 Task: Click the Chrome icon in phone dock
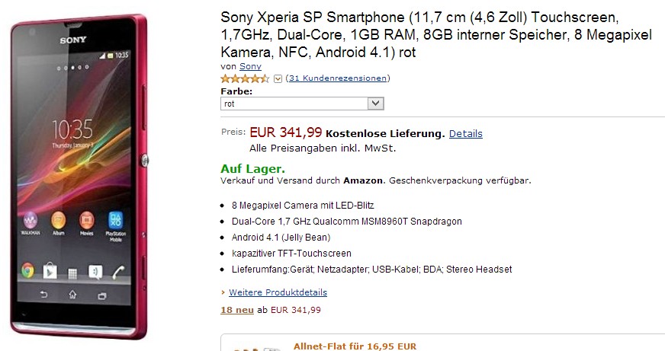28,270
